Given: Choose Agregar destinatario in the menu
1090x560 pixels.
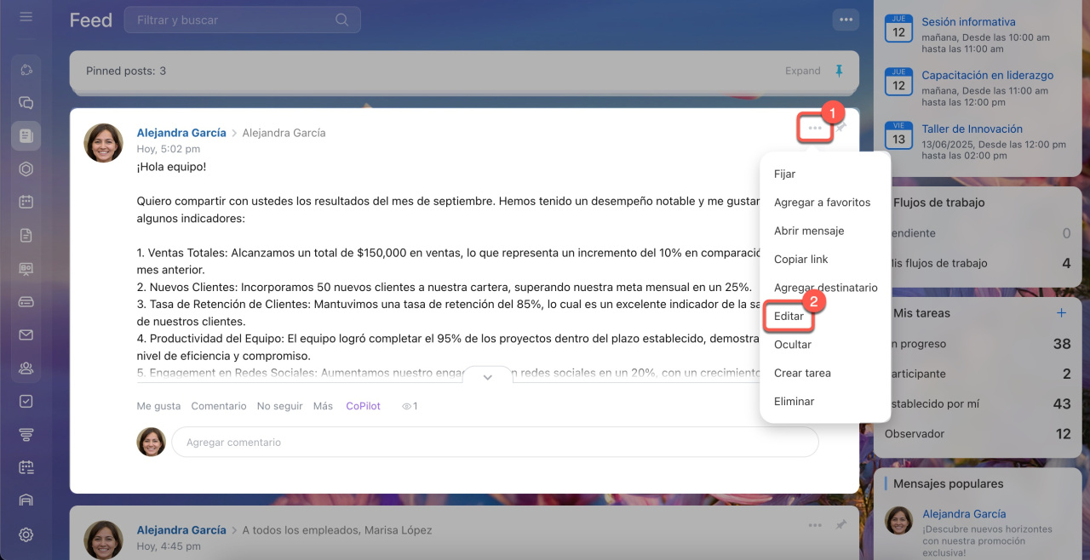Looking at the screenshot, I should tap(824, 288).
